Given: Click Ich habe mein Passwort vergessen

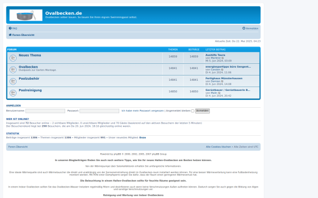Looking at the screenshot, I should (x=143, y=111).
